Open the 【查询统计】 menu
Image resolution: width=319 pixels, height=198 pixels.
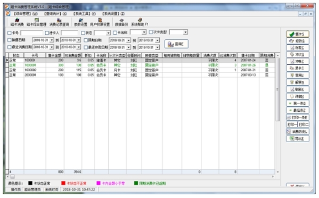click(x=55, y=14)
